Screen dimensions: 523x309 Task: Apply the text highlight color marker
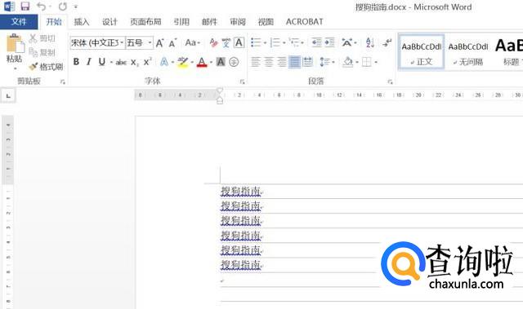pyautogui.click(x=183, y=62)
